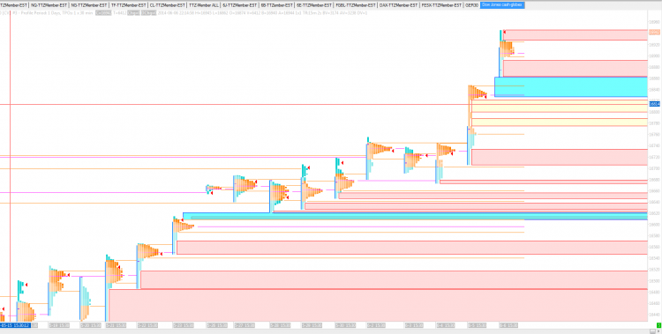Image resolution: width=662 pixels, height=334 pixels.
Task: Select the long cyan horizontal band mid-chart
Action: [x=415, y=216]
